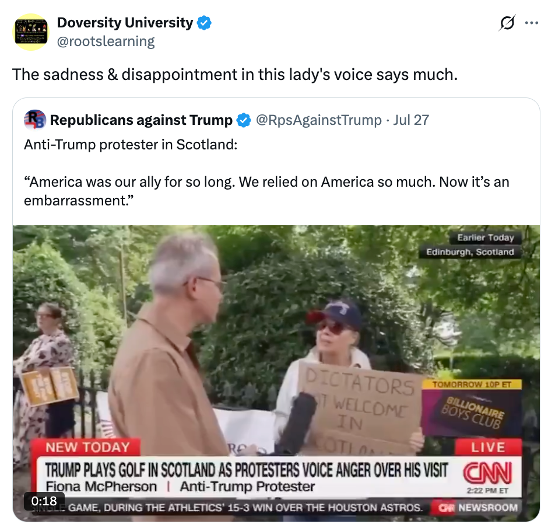The height and width of the screenshot is (531, 548).
Task: Play the embedded CNN video
Action: (276, 373)
